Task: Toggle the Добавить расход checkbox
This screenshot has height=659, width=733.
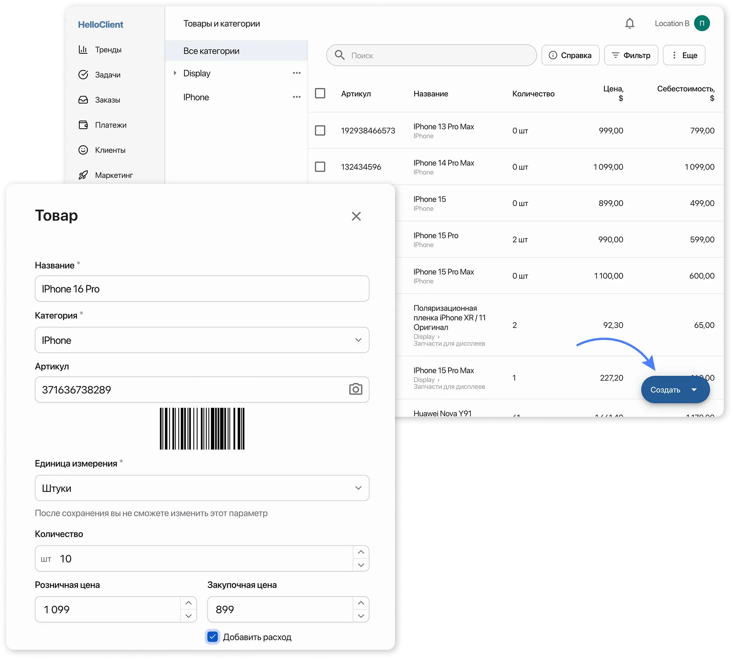Action: click(213, 637)
